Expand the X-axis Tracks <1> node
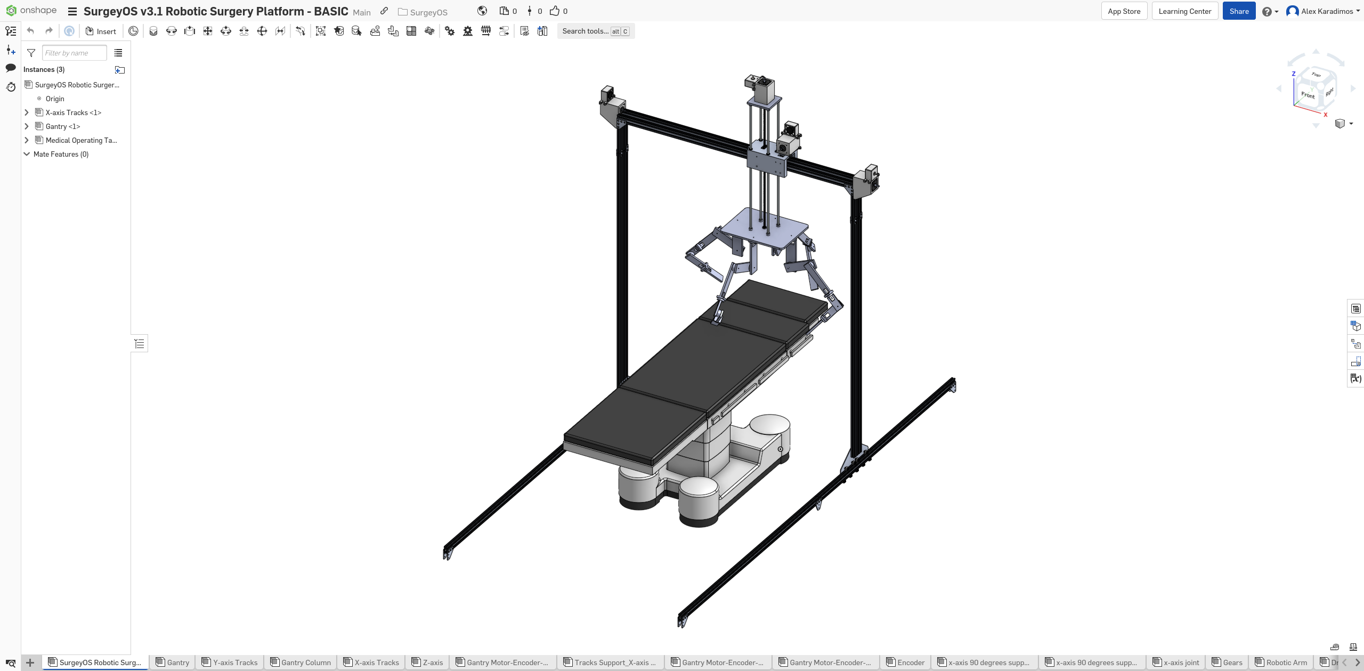The height and width of the screenshot is (671, 1364). (27, 112)
